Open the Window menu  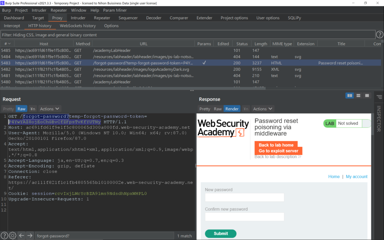[x=78, y=10]
